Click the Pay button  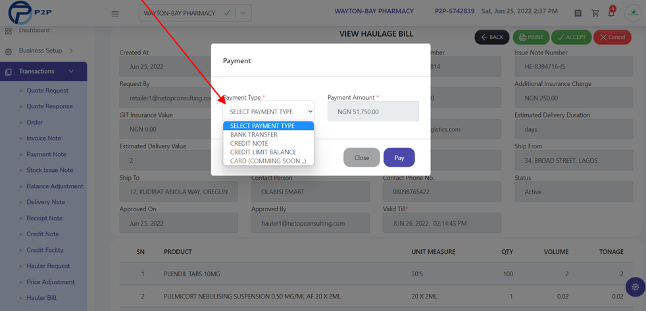(399, 157)
